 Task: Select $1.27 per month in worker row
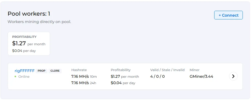coord(125,76)
